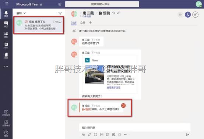Add people to the chat
This screenshot has width=204, height=139.
(x=195, y=15)
